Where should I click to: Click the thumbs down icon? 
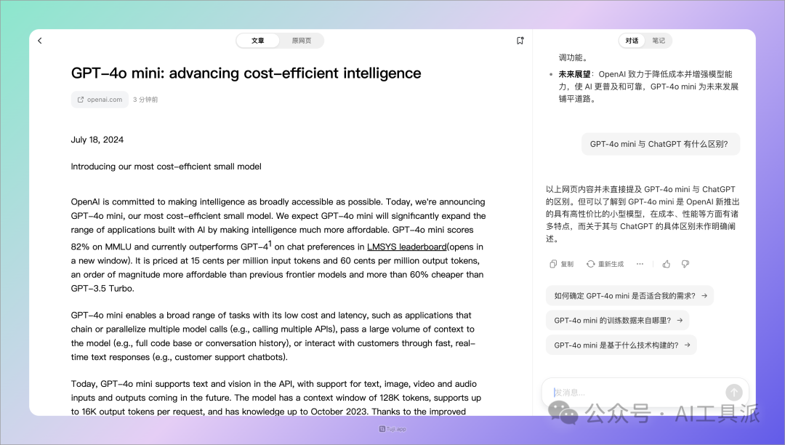pyautogui.click(x=685, y=264)
